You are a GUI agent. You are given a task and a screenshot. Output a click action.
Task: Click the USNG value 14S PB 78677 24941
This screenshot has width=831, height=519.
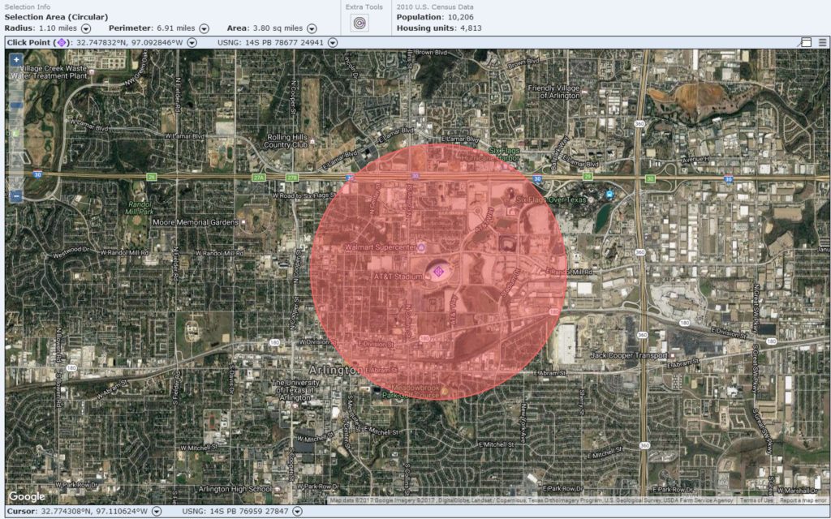pyautogui.click(x=284, y=43)
